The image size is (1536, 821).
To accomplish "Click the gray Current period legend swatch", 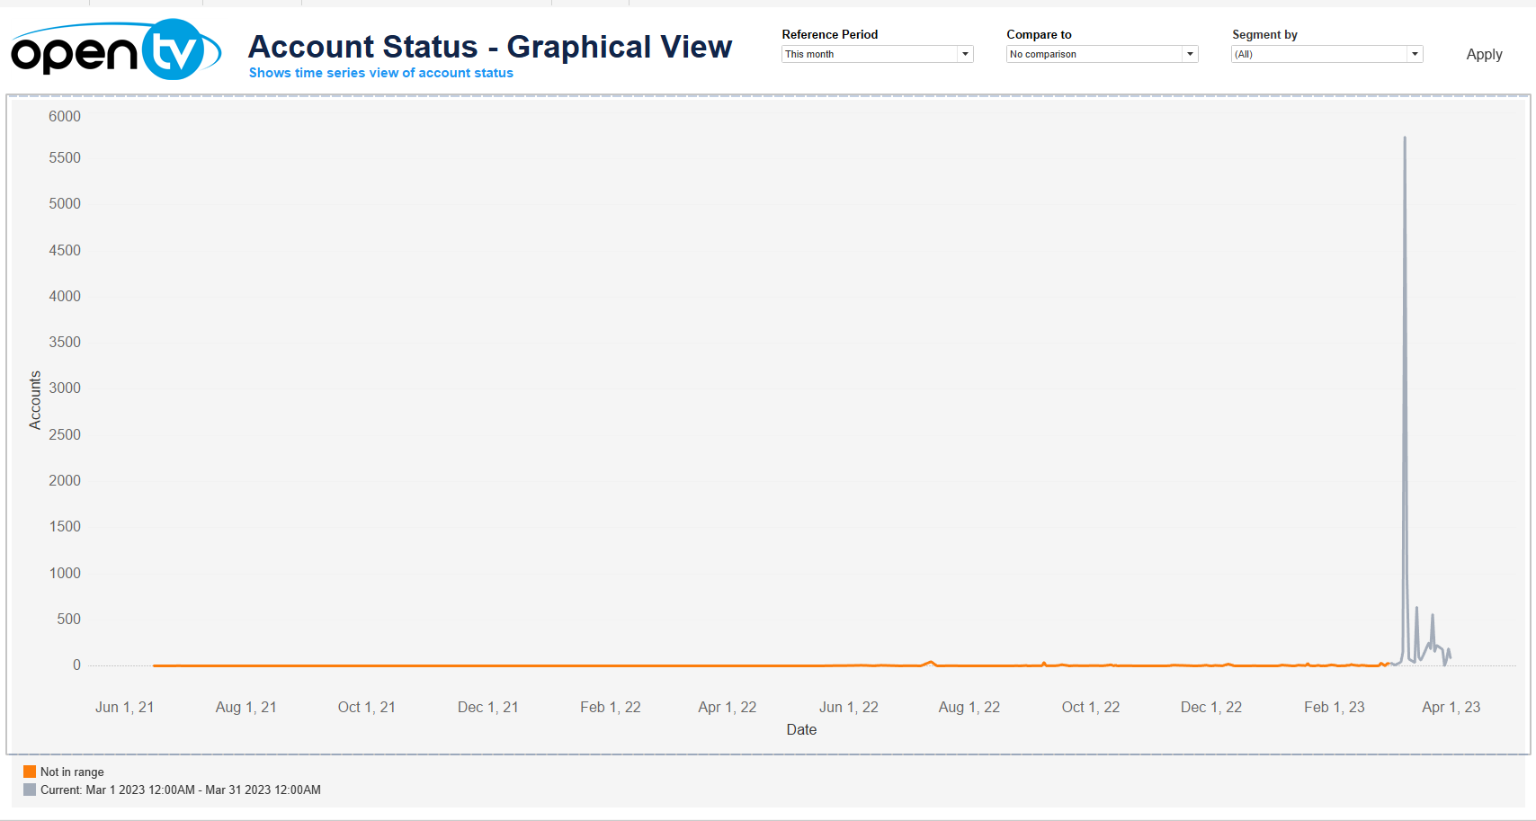I will (30, 790).
